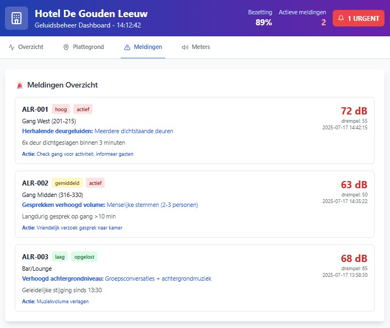Click the Actieve meldingen count

(x=323, y=23)
